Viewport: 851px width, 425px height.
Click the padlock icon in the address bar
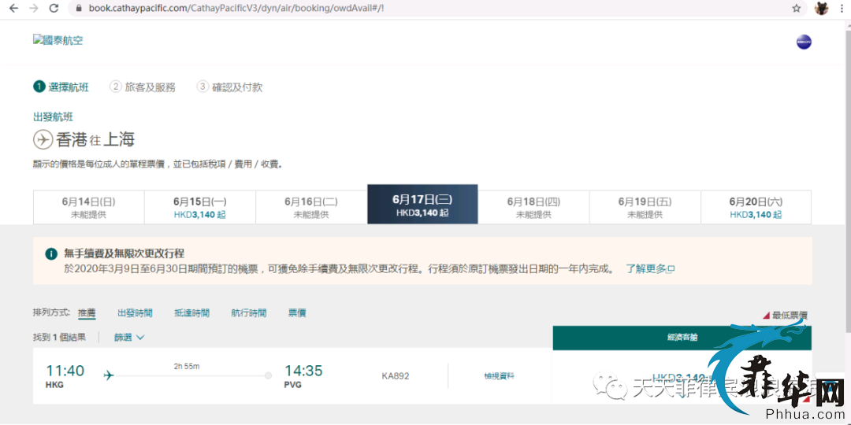[79, 9]
